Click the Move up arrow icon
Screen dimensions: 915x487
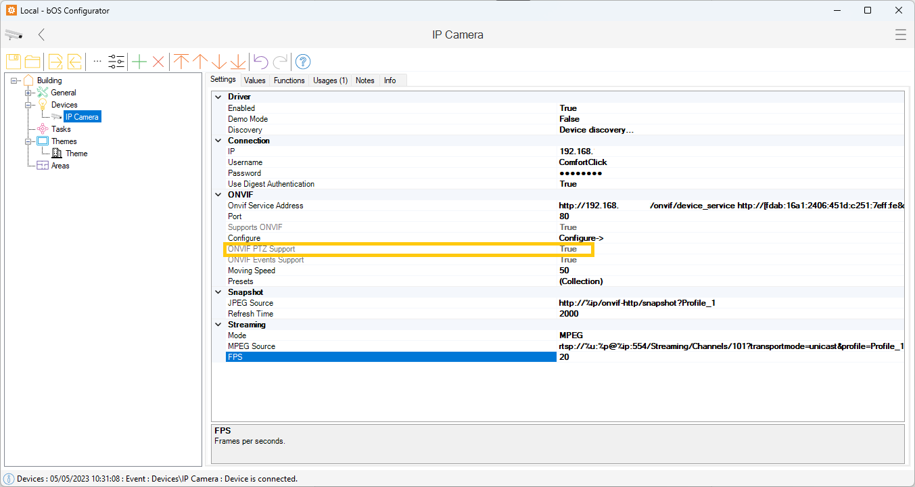(x=200, y=62)
